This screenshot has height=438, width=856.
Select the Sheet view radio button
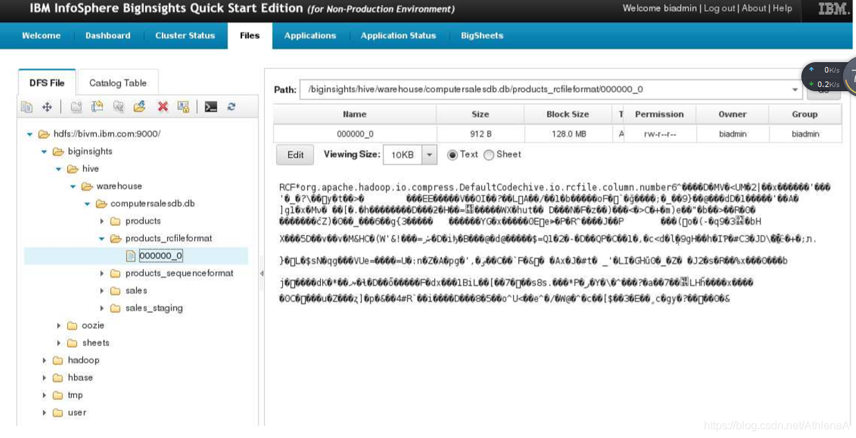[x=489, y=155]
